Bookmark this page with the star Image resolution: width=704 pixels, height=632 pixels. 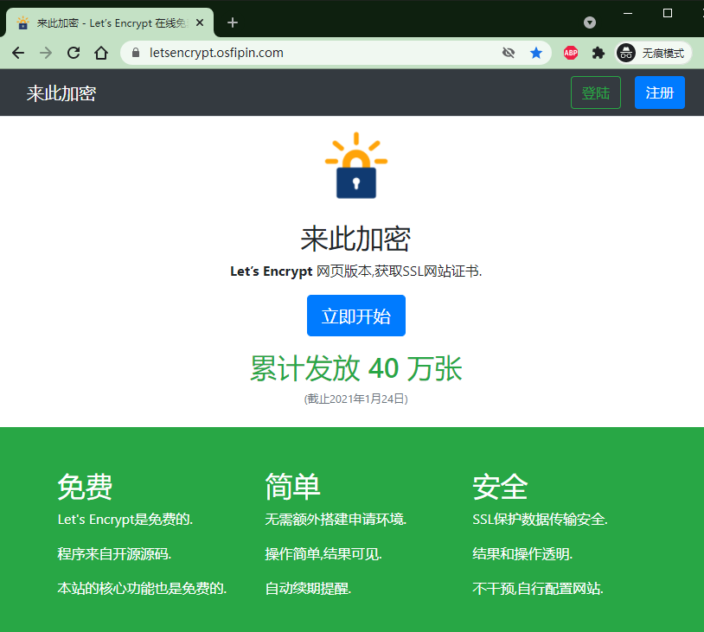coord(536,53)
